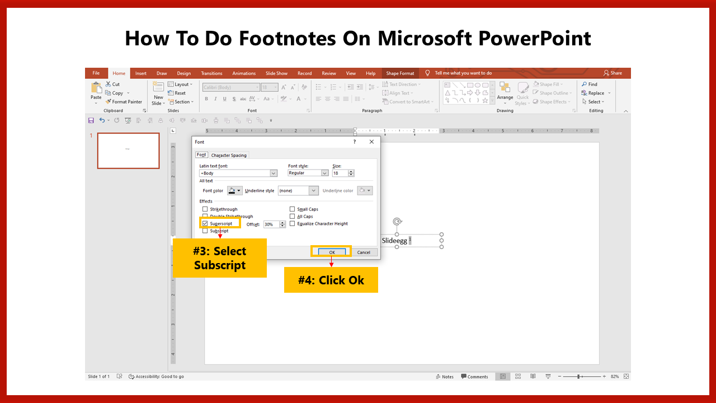The image size is (716, 403).
Task: Open the File tab
Action: pos(96,73)
